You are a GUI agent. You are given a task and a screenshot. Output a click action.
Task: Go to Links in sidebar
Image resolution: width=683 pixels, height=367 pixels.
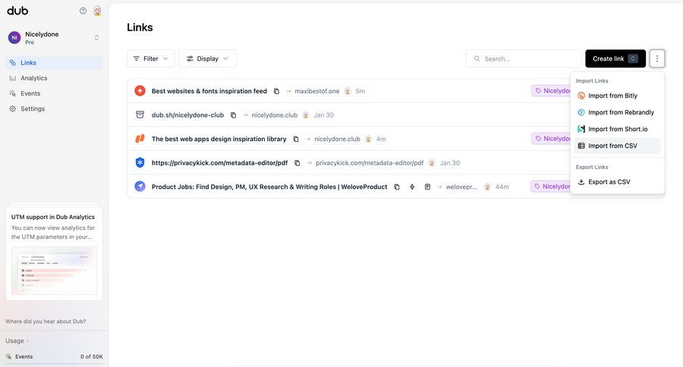coord(55,63)
